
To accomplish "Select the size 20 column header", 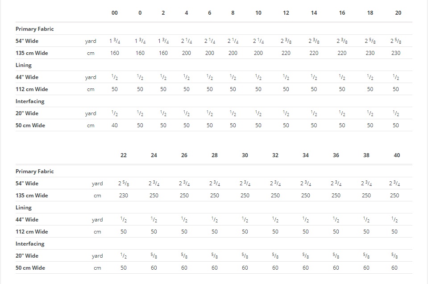I will tap(398, 13).
